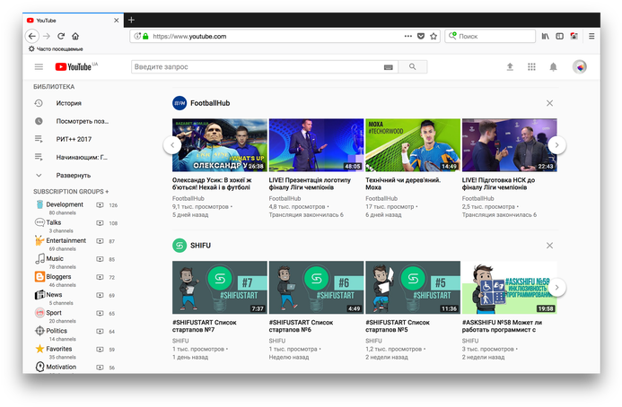Click the upload video icon
The width and height of the screenshot is (622, 407).
[510, 66]
